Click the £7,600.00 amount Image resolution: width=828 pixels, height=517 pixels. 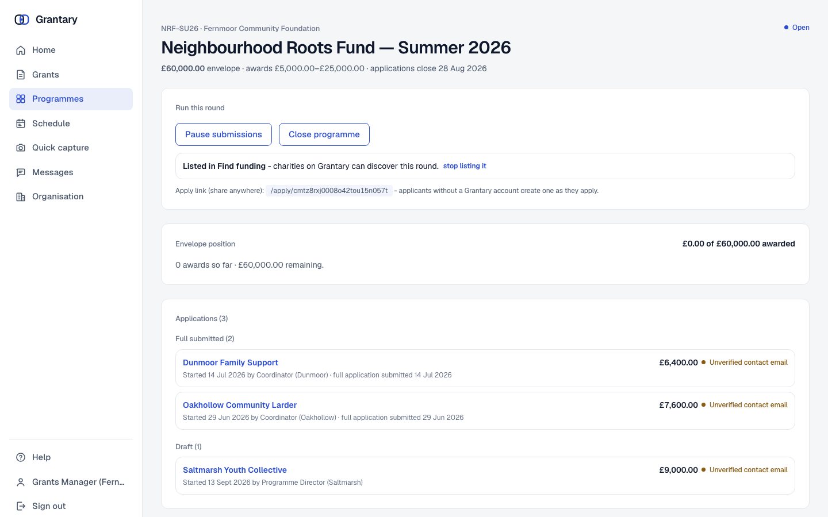(678, 405)
